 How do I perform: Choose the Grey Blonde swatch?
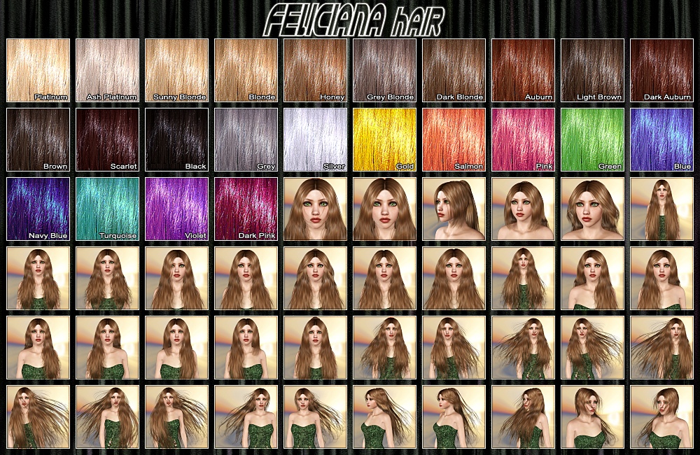point(384,70)
